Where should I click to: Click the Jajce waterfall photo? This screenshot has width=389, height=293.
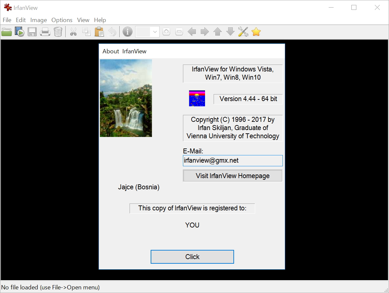pos(126,98)
